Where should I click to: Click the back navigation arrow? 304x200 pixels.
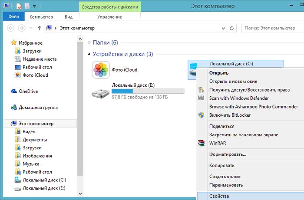coord(10,28)
